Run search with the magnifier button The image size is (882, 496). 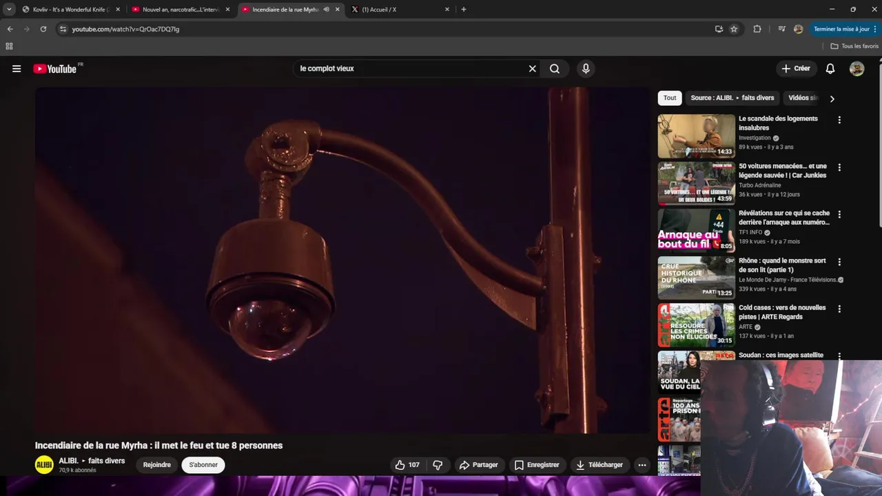555,69
